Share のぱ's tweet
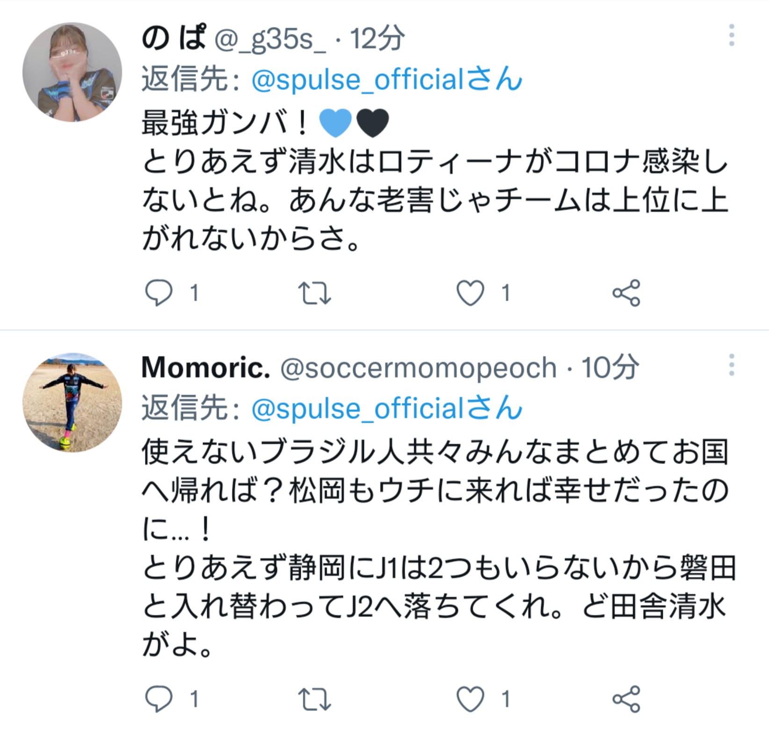This screenshot has width=769, height=732. pyautogui.click(x=626, y=293)
